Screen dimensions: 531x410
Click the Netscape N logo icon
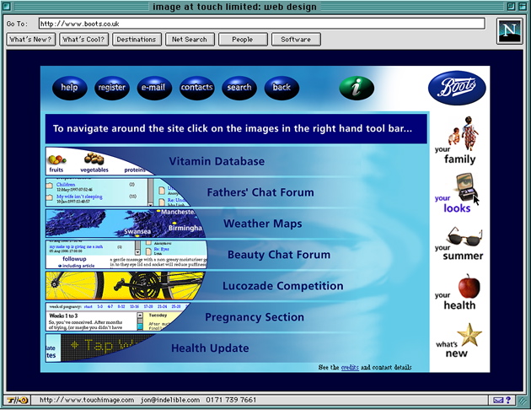(510, 31)
